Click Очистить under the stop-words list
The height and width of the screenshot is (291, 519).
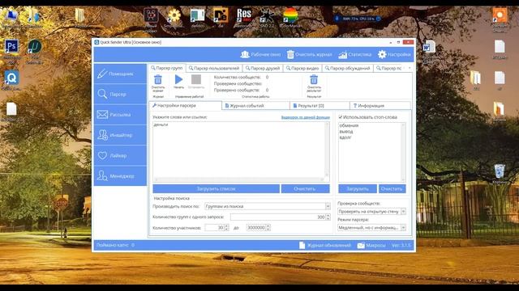pyautogui.click(x=392, y=188)
